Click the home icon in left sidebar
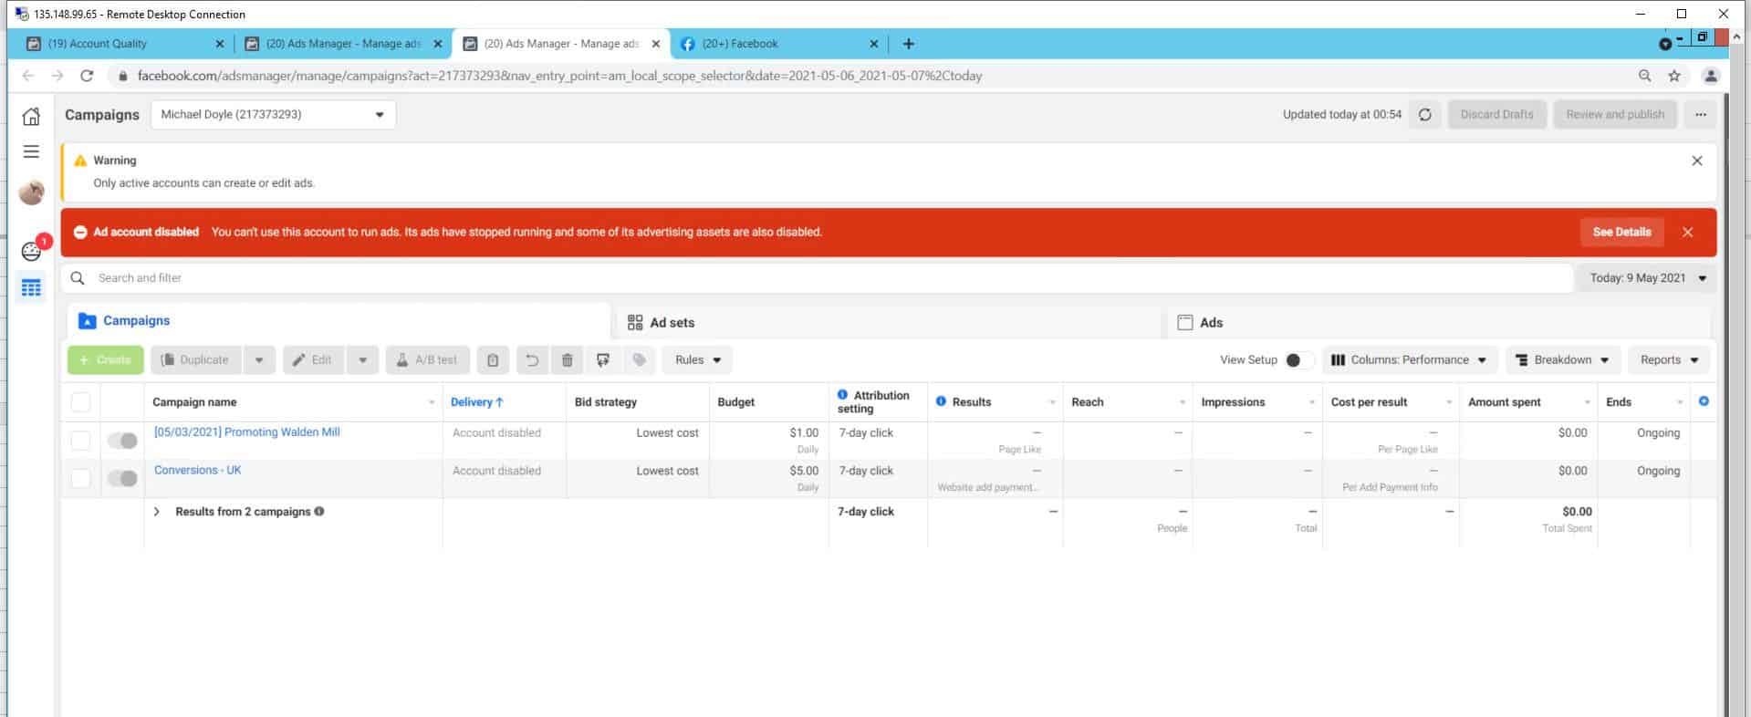This screenshot has height=717, width=1751. click(31, 116)
